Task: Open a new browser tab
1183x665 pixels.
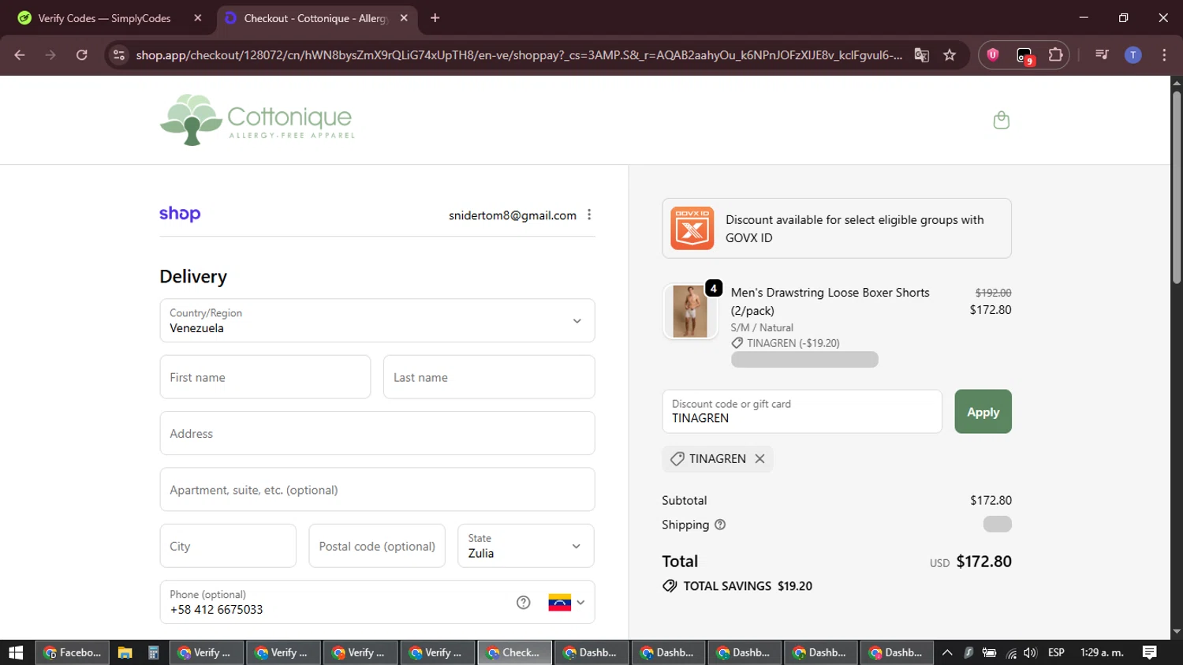Action: click(x=435, y=18)
